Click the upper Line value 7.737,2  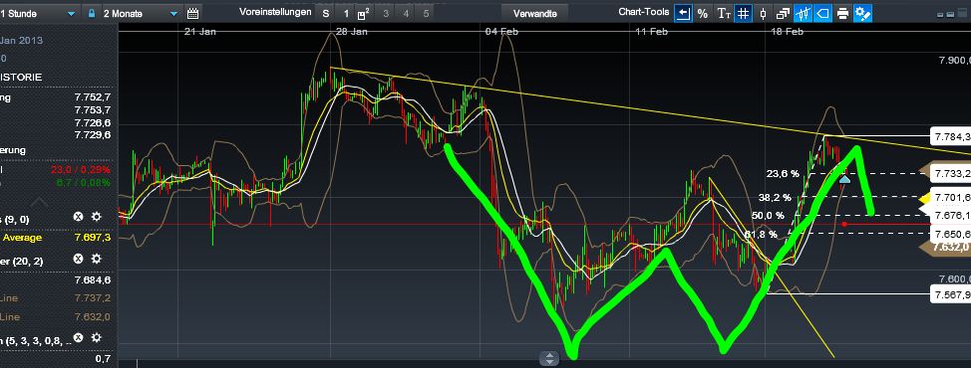tap(93, 298)
